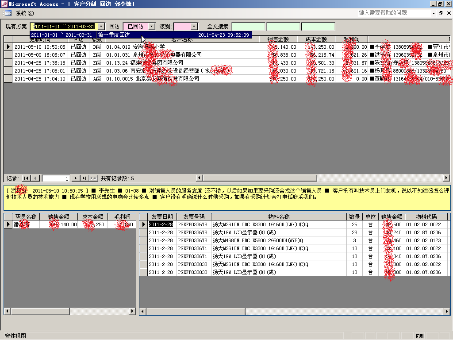Open the help question box dropdown arrow
This screenshot has width=453, height=340.
coord(433,13)
